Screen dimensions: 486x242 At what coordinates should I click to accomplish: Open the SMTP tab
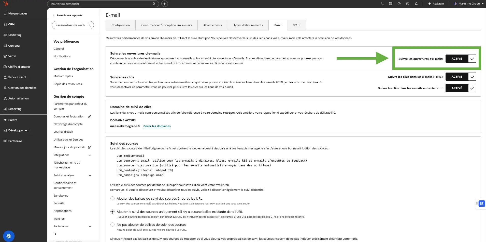[297, 25]
